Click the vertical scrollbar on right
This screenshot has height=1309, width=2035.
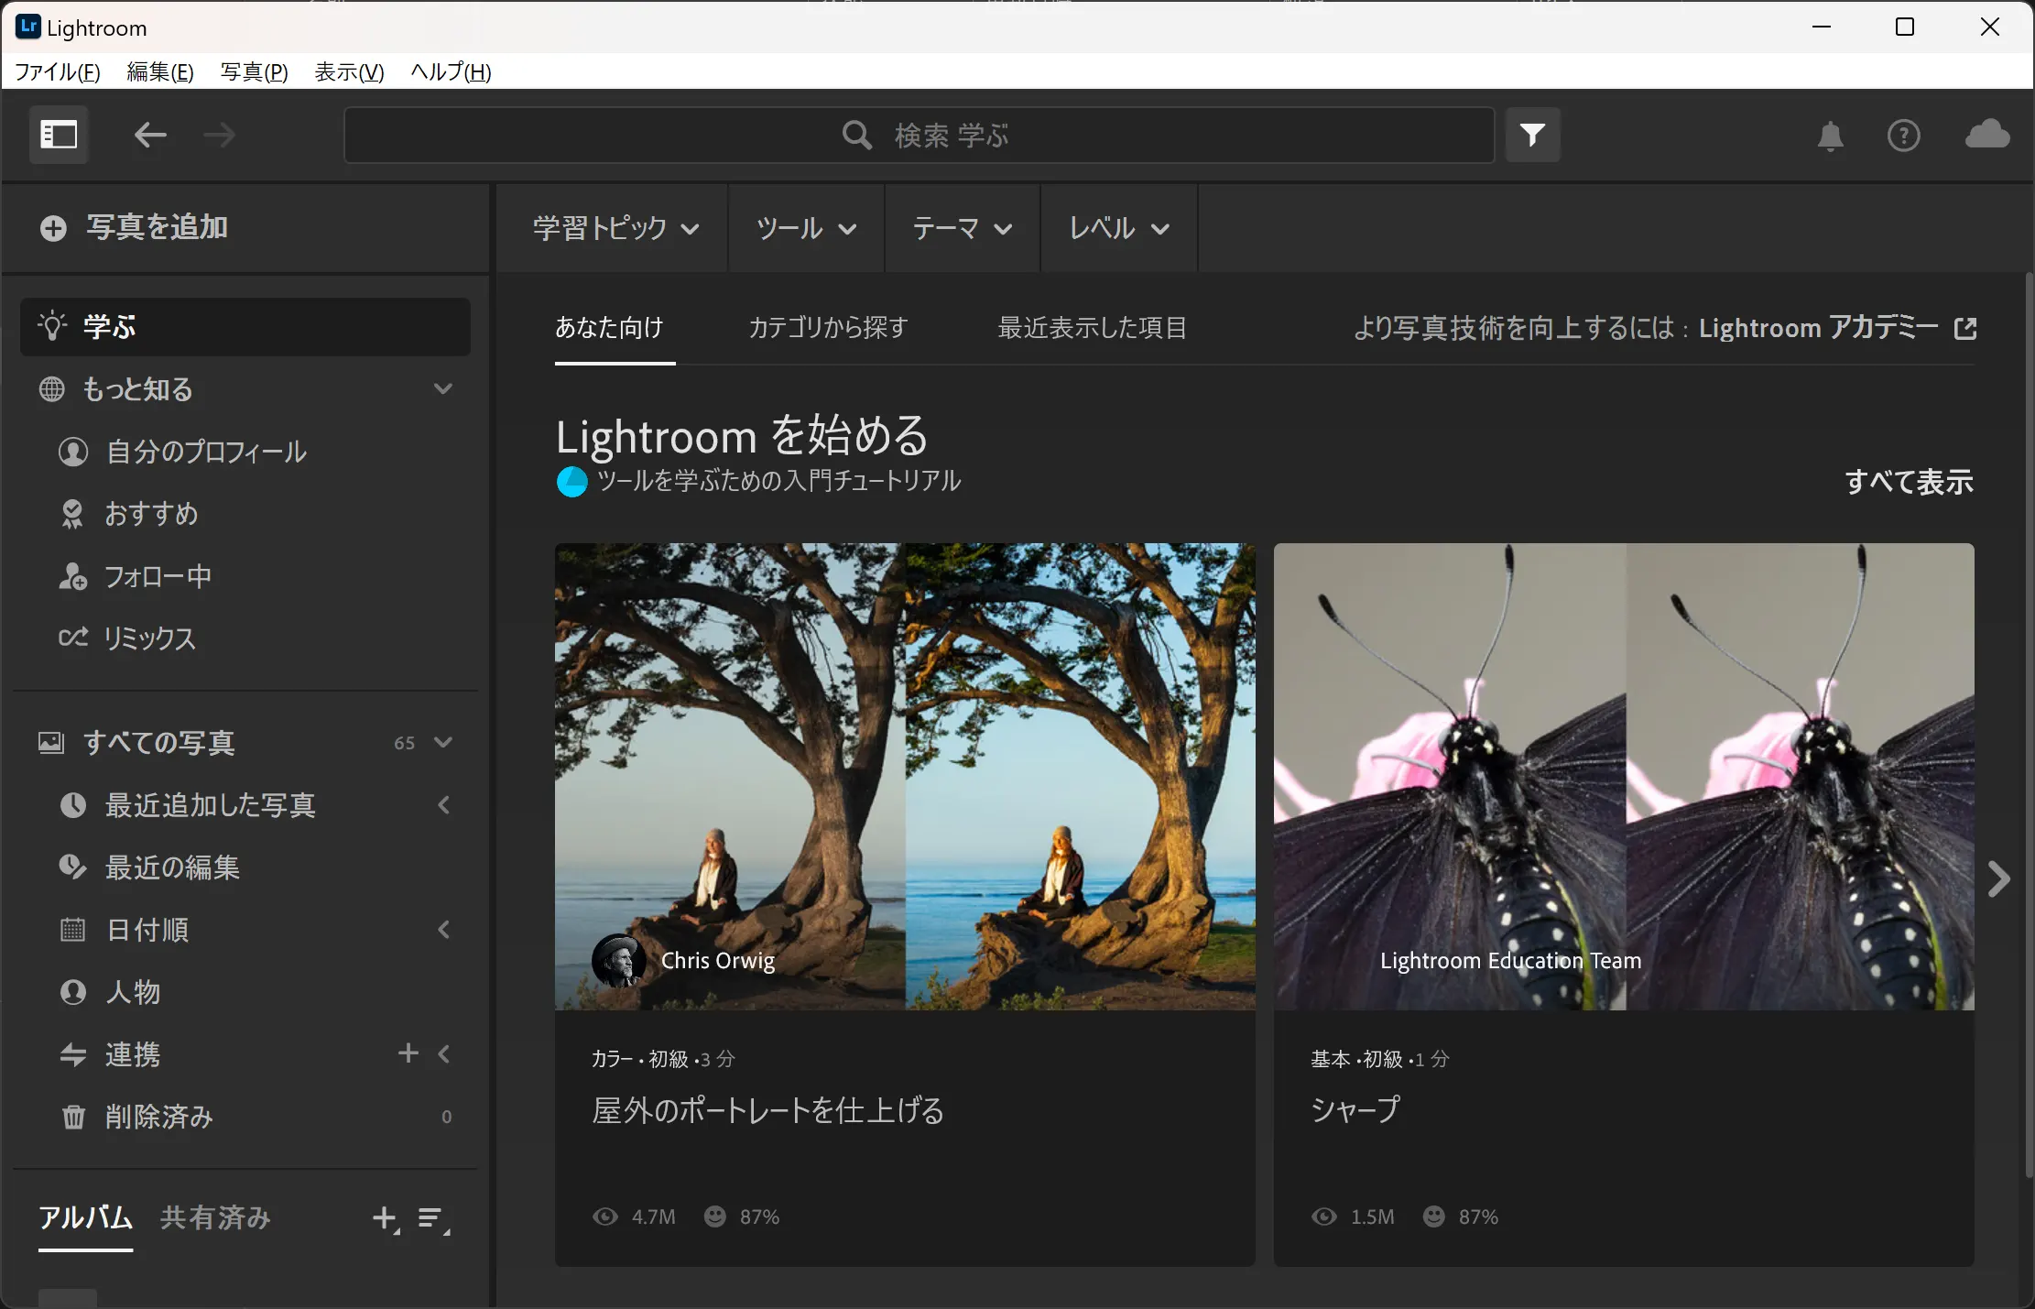point(2028,724)
